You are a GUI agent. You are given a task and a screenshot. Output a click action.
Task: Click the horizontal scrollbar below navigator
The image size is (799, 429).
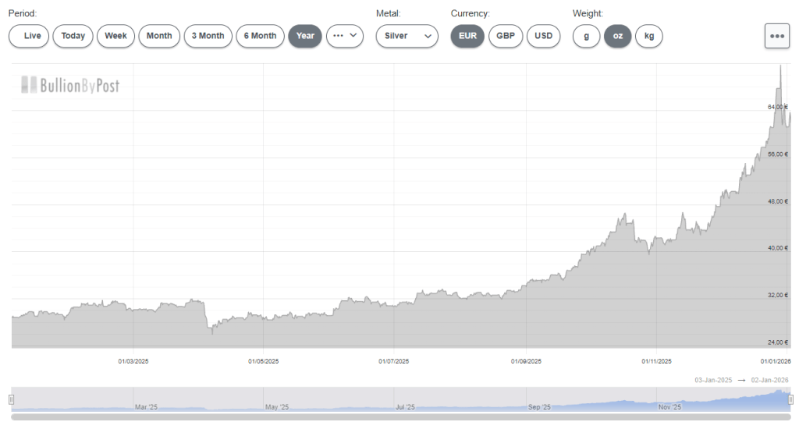click(400, 417)
